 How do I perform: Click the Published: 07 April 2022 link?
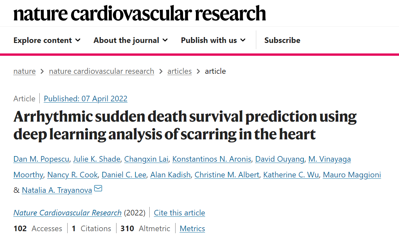pos(85,98)
